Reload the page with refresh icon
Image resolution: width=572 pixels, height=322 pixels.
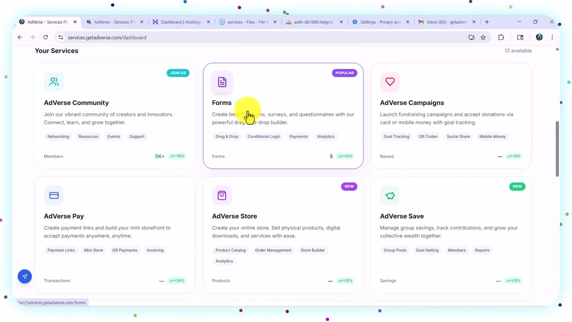(46, 38)
